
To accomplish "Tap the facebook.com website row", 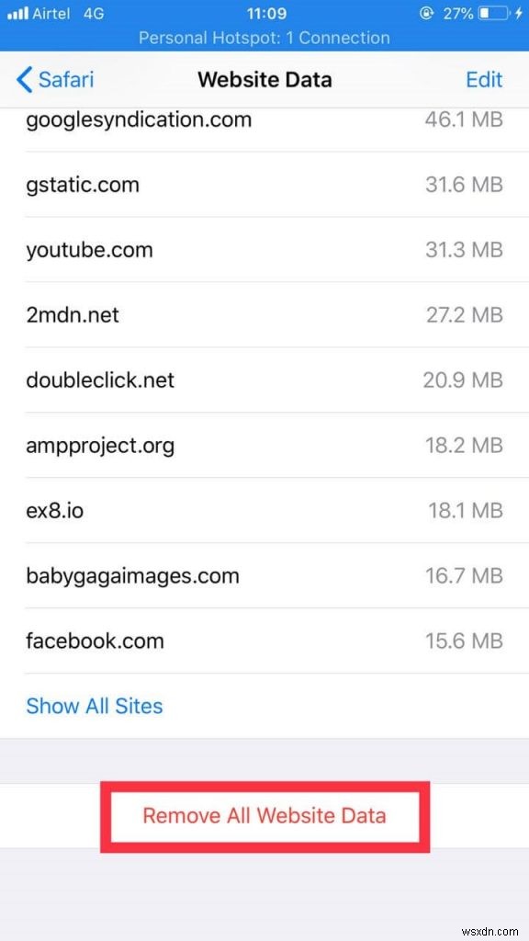I will 264,641.
